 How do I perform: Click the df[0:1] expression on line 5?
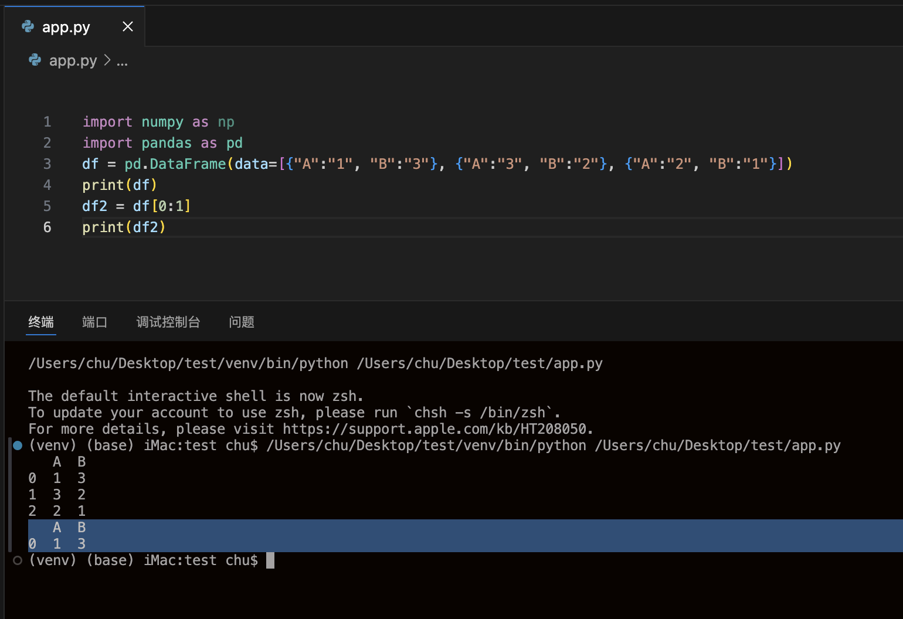click(x=162, y=206)
